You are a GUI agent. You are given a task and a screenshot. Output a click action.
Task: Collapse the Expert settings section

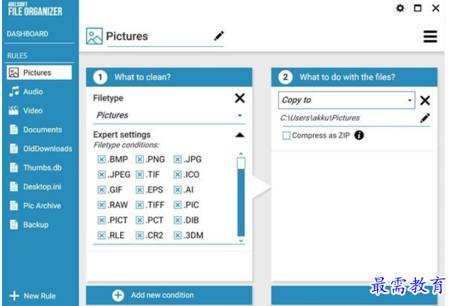click(240, 135)
